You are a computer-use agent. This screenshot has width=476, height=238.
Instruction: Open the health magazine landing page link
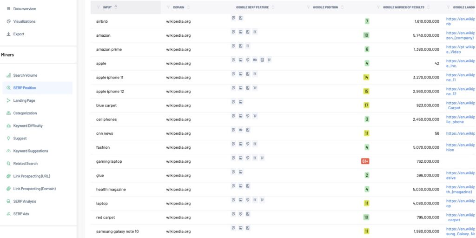[461, 190]
